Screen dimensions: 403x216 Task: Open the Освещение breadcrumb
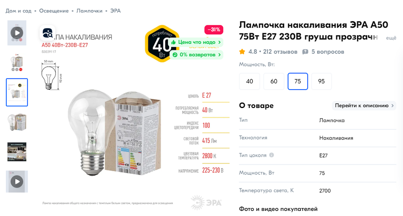pyautogui.click(x=54, y=11)
